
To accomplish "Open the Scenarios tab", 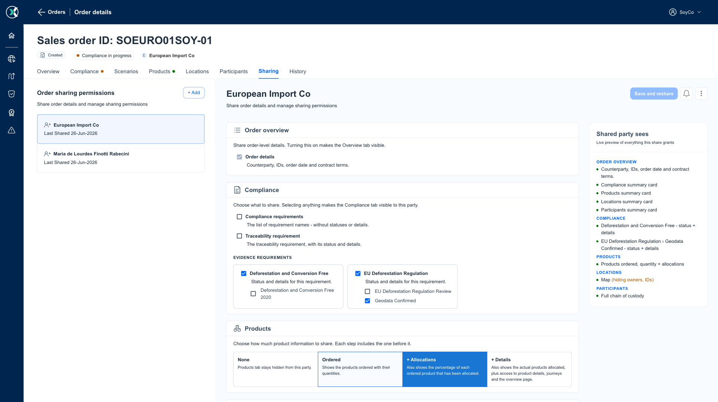I will tap(126, 71).
